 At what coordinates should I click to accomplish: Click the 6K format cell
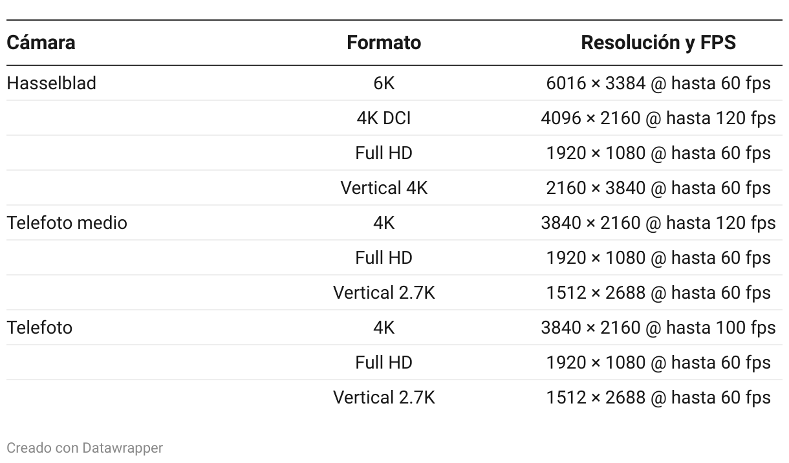click(384, 83)
